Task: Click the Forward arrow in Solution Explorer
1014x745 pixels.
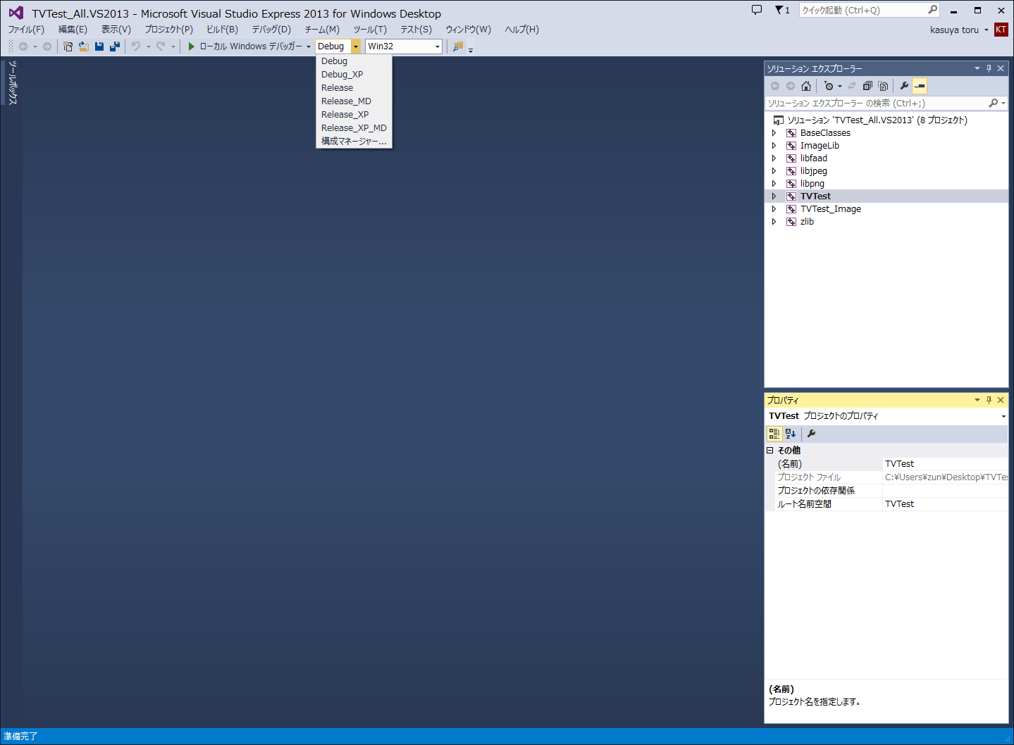Action: pyautogui.click(x=791, y=86)
